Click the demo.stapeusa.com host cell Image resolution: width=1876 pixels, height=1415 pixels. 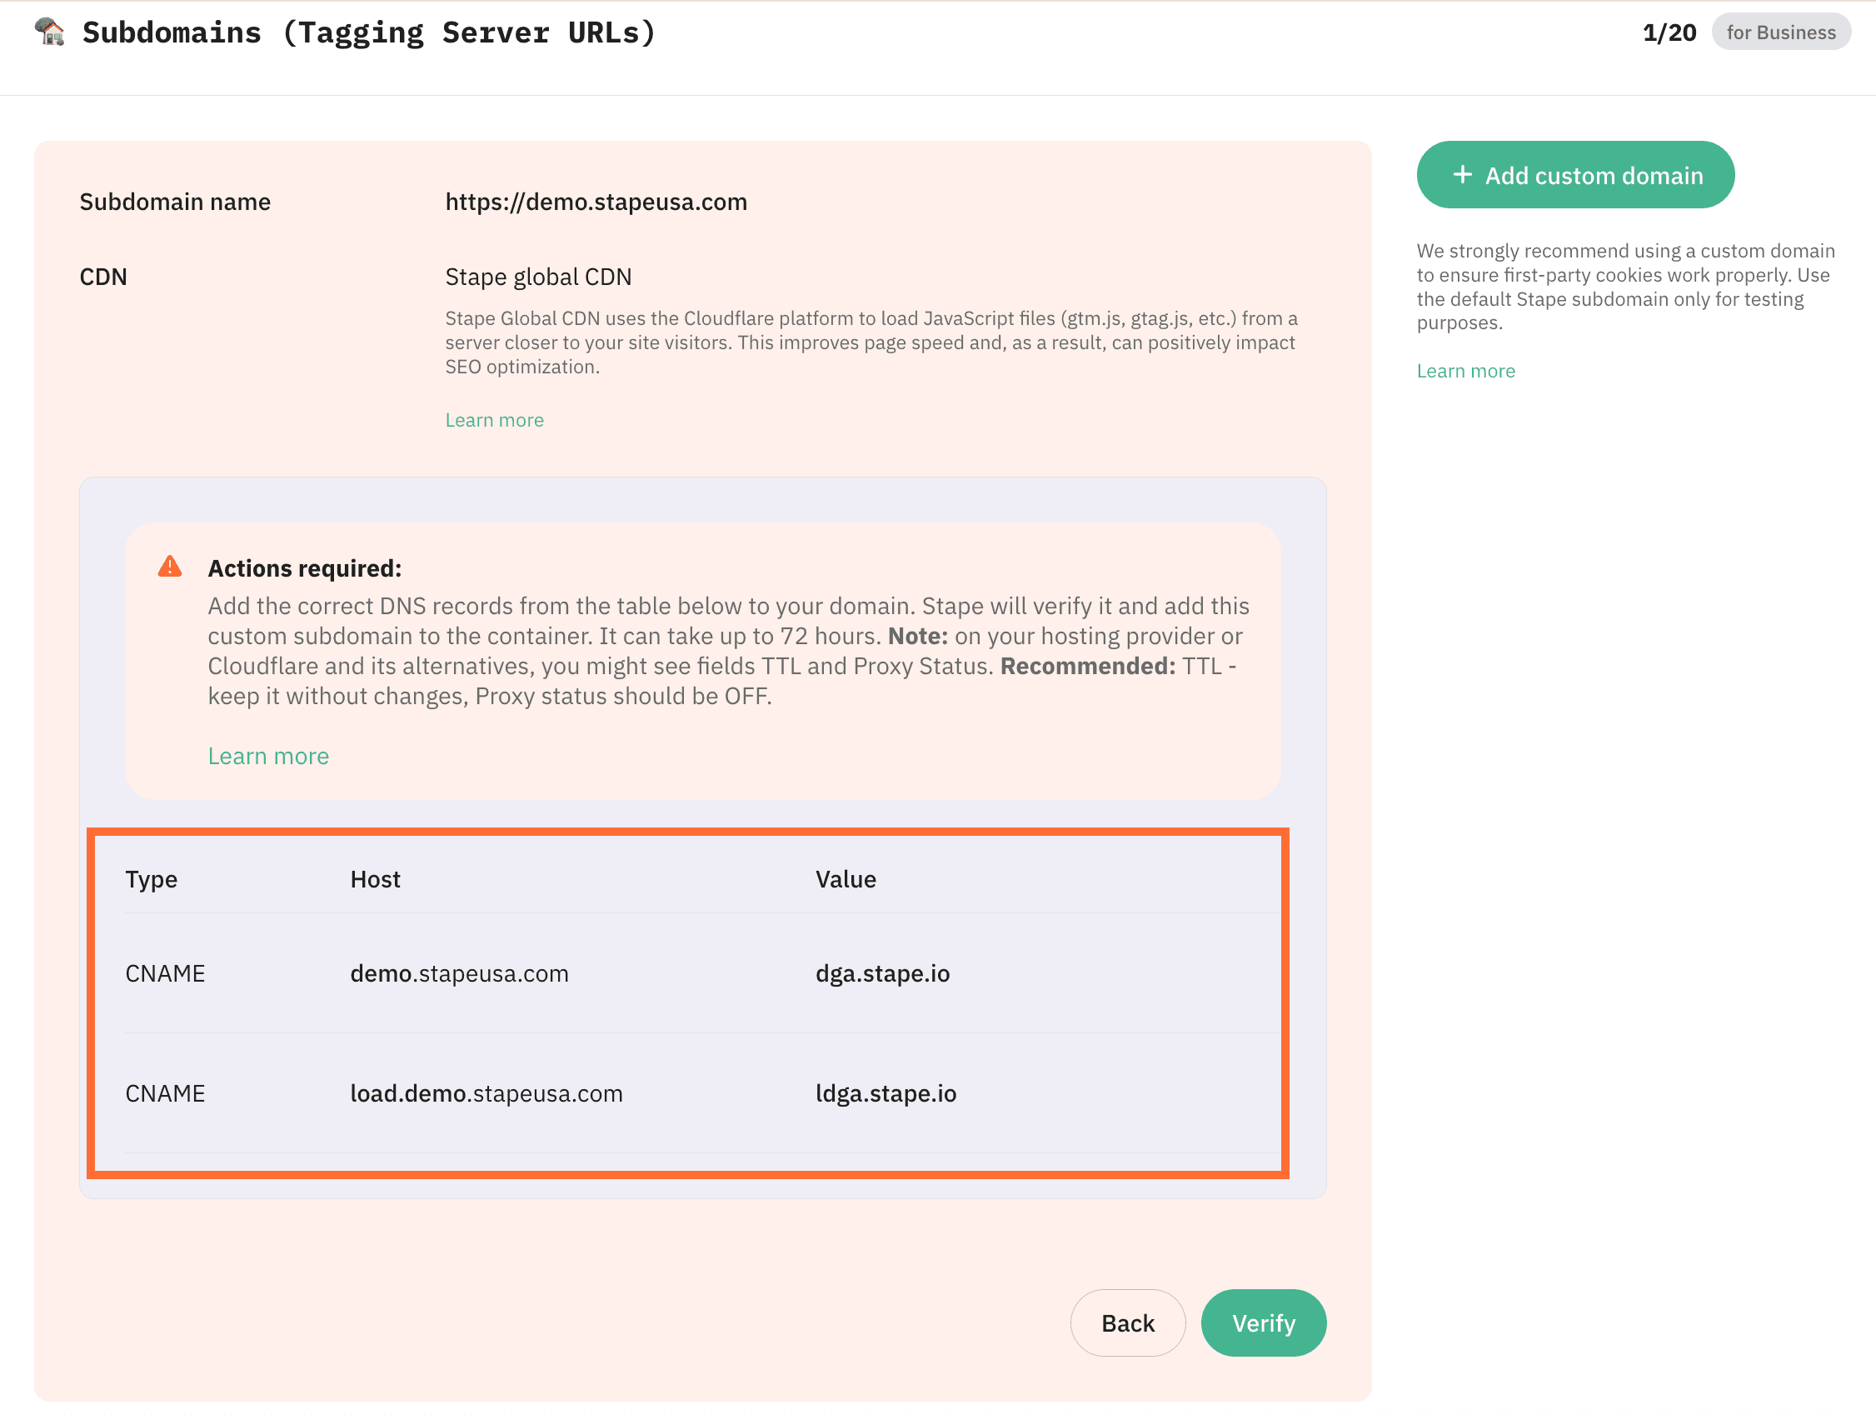pos(459,973)
